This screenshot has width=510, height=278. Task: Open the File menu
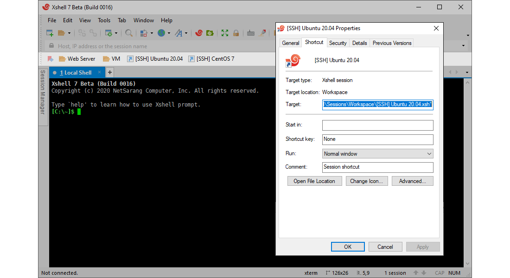(x=52, y=20)
